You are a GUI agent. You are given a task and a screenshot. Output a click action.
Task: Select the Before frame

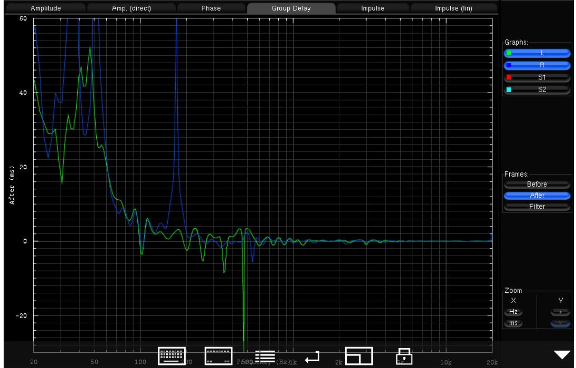(537, 185)
